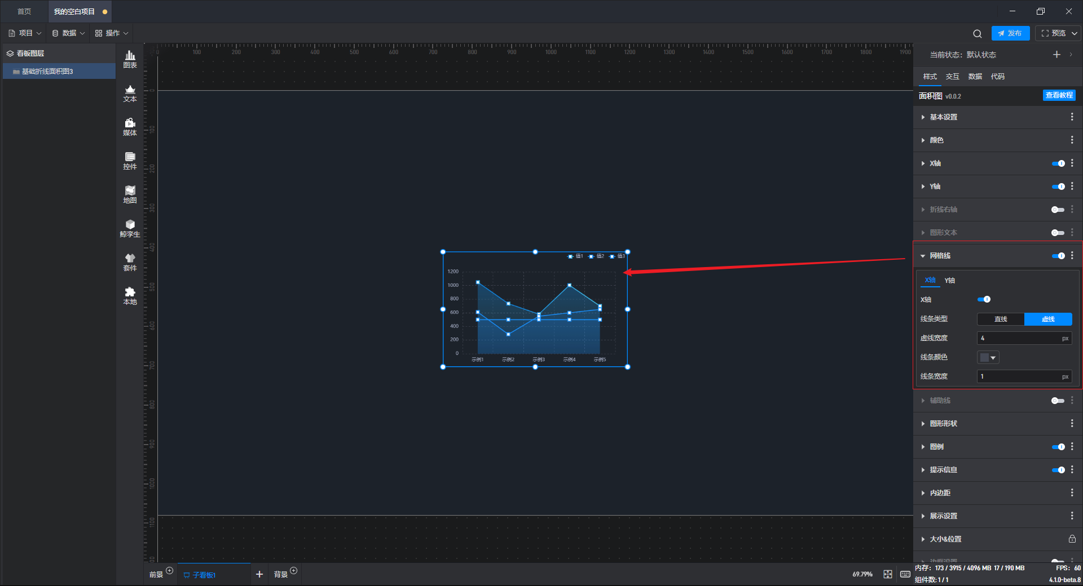This screenshot has width=1083, height=586.
Task: Click the 发布 publish button
Action: (1010, 33)
